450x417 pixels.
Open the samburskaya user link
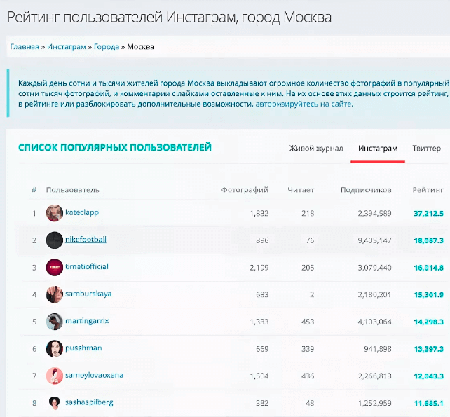pyautogui.click(x=88, y=294)
